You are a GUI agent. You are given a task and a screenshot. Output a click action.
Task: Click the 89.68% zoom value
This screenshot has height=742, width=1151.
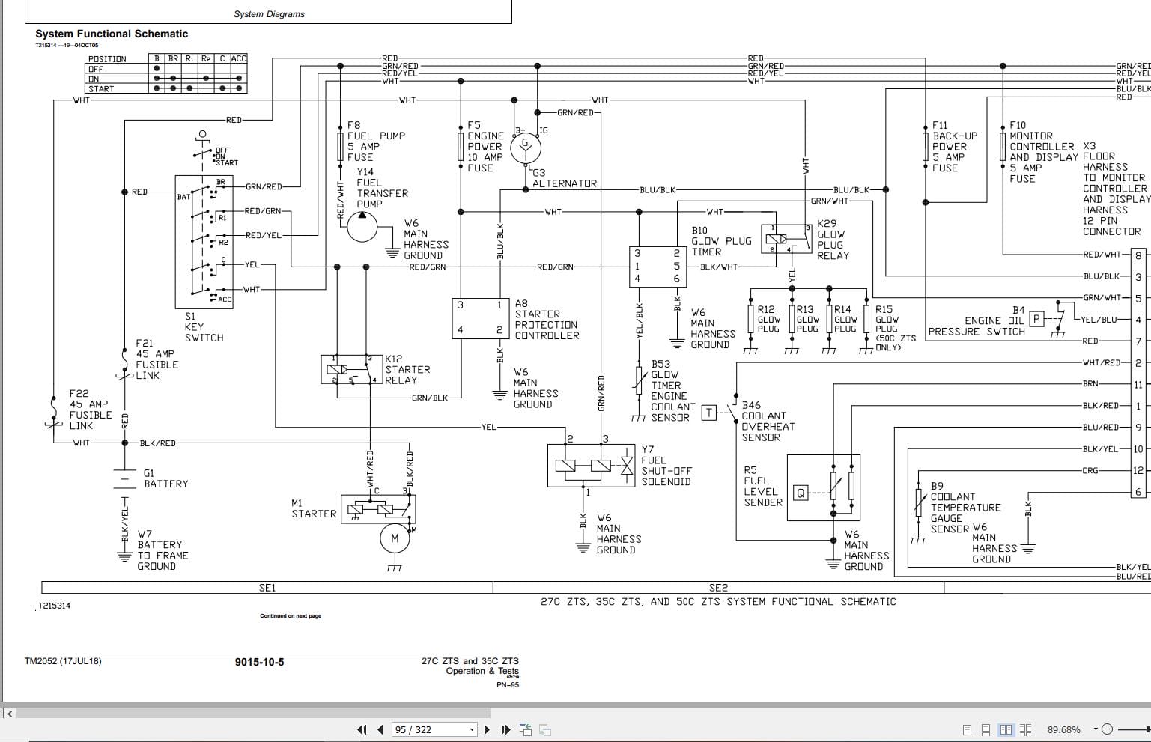(x=1063, y=729)
